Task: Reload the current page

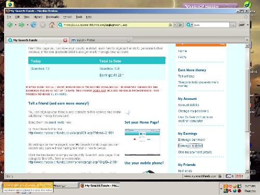Action: [x=33, y=25]
